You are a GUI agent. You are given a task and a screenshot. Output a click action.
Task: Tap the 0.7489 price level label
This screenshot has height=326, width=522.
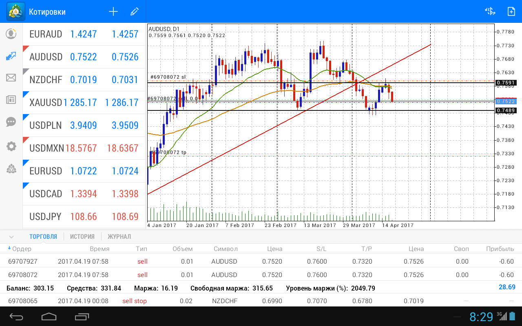click(x=506, y=110)
